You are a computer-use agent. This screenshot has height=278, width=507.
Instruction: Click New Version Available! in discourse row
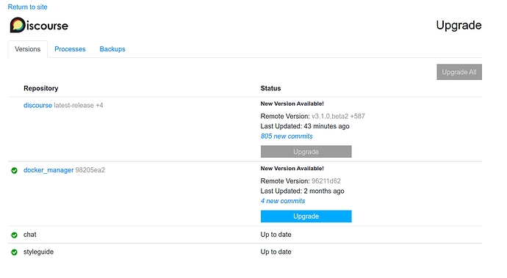coord(292,103)
